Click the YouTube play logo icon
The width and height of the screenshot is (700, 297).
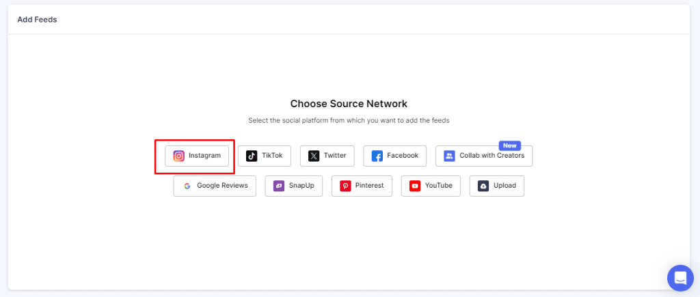(x=415, y=186)
